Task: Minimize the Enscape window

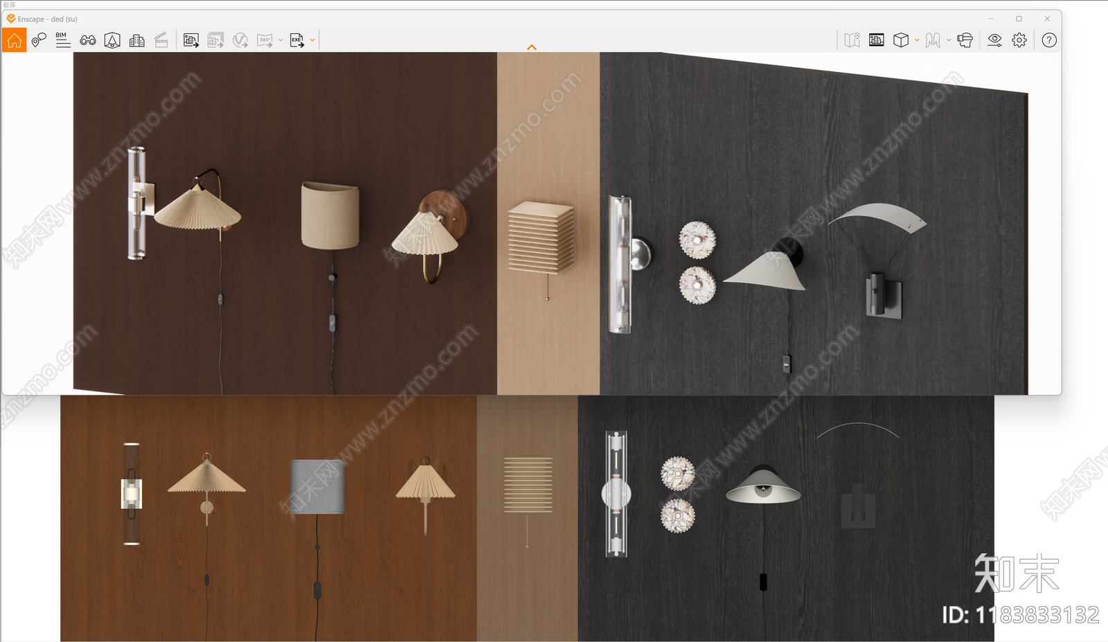Action: (990, 19)
